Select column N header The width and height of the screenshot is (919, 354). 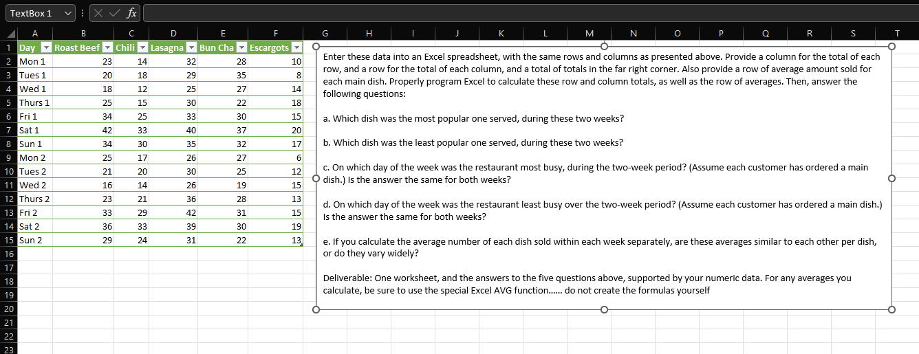633,33
